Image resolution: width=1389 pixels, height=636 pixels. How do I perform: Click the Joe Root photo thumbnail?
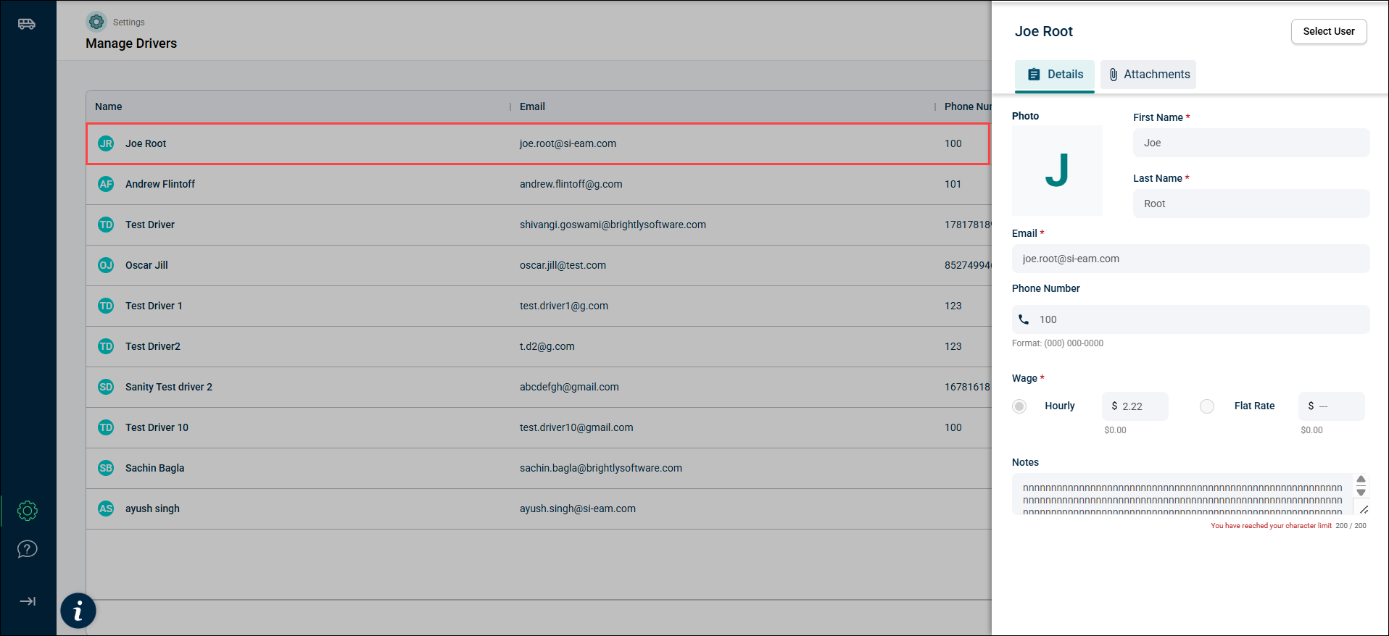(x=1057, y=171)
